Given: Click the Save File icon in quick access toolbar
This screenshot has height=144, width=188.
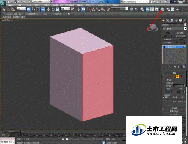Looking at the screenshot, I should tap(15, 2).
